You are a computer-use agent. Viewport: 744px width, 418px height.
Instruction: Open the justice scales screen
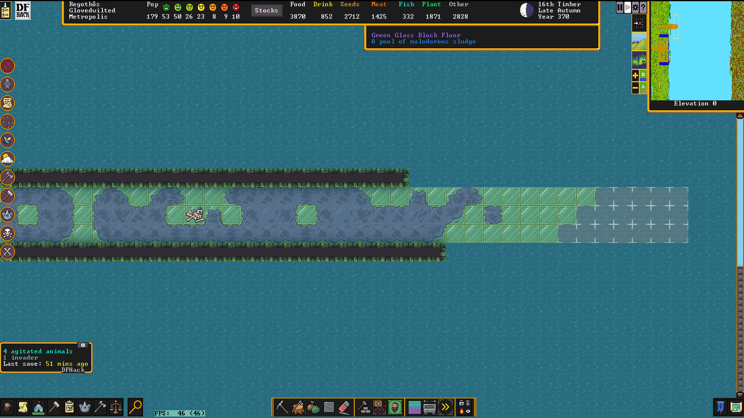pos(116,407)
